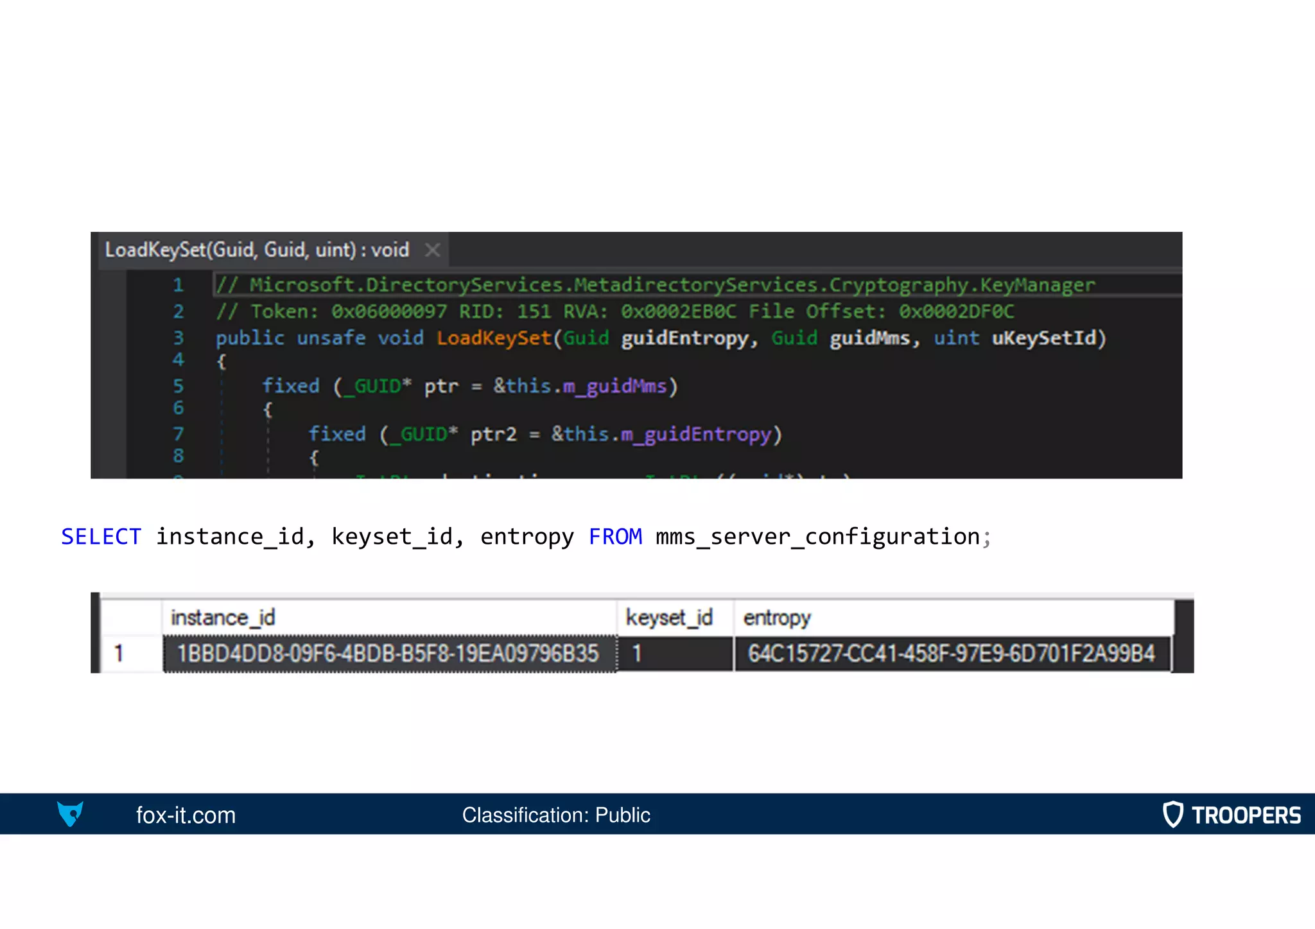
Task: Click the ptr2 variable on line 7
Action: tap(493, 435)
